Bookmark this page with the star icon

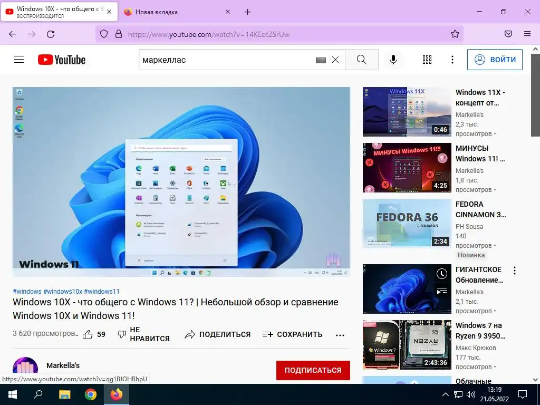click(455, 34)
